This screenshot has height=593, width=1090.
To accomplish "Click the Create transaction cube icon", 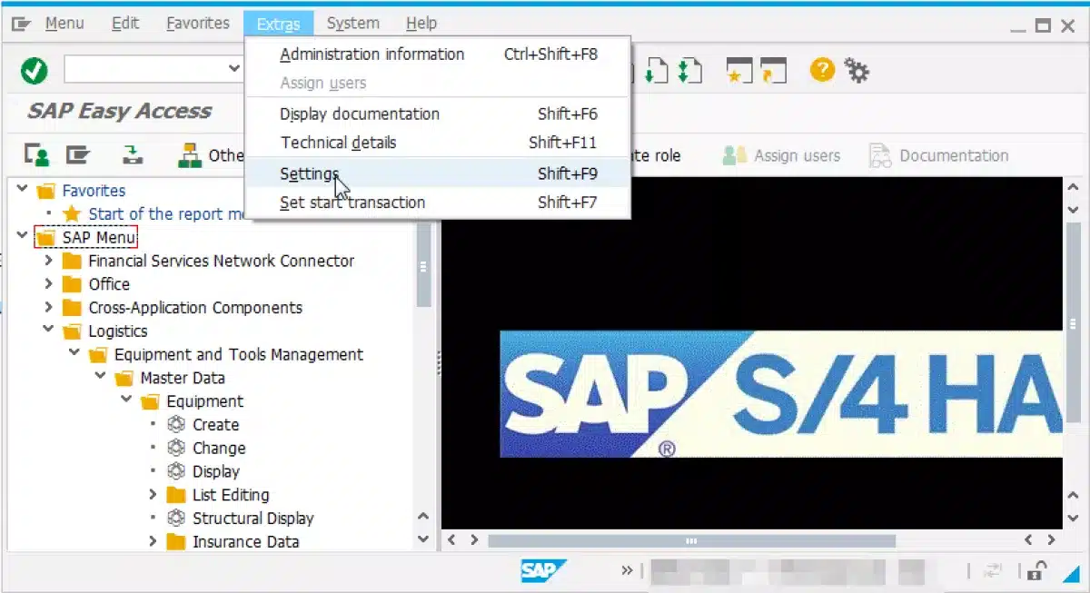I will point(176,424).
